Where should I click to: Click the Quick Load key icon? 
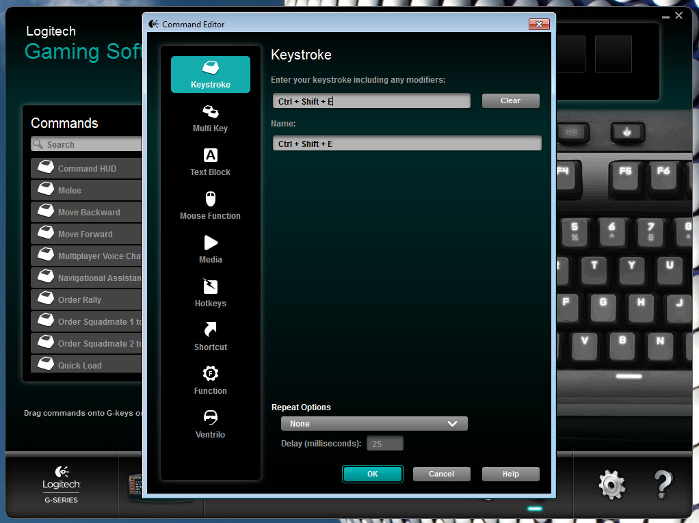pyautogui.click(x=45, y=363)
